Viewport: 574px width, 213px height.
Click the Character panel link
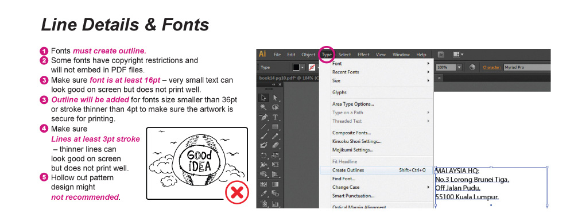tap(492, 68)
